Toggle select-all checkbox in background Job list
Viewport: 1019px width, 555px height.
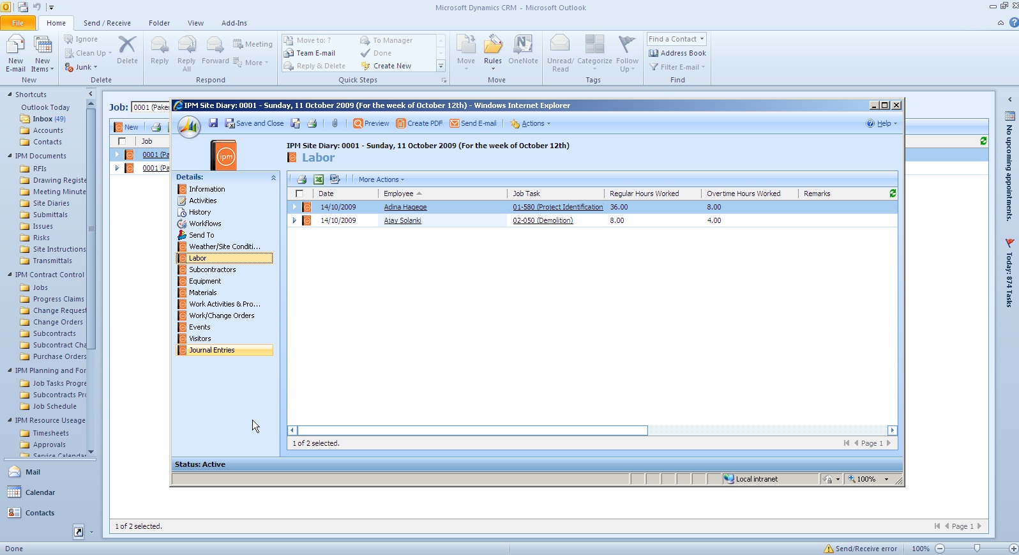tap(122, 141)
